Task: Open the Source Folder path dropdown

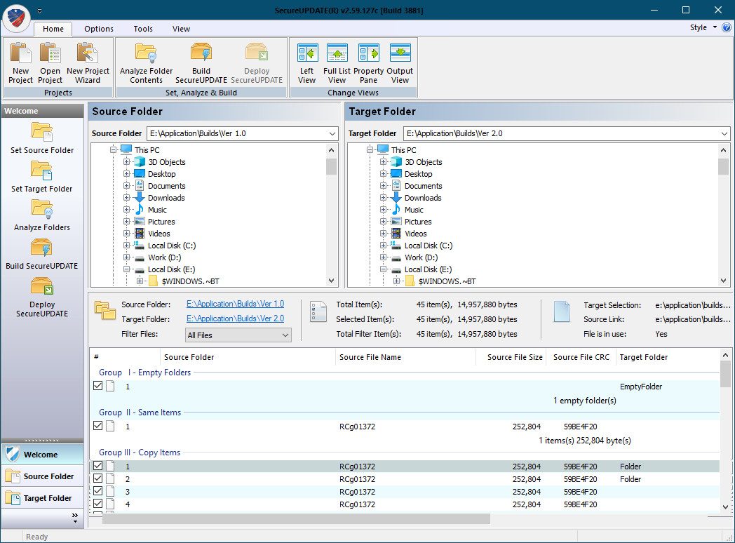Action: click(x=332, y=133)
